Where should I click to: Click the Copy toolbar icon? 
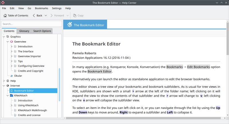click(x=75, y=15)
